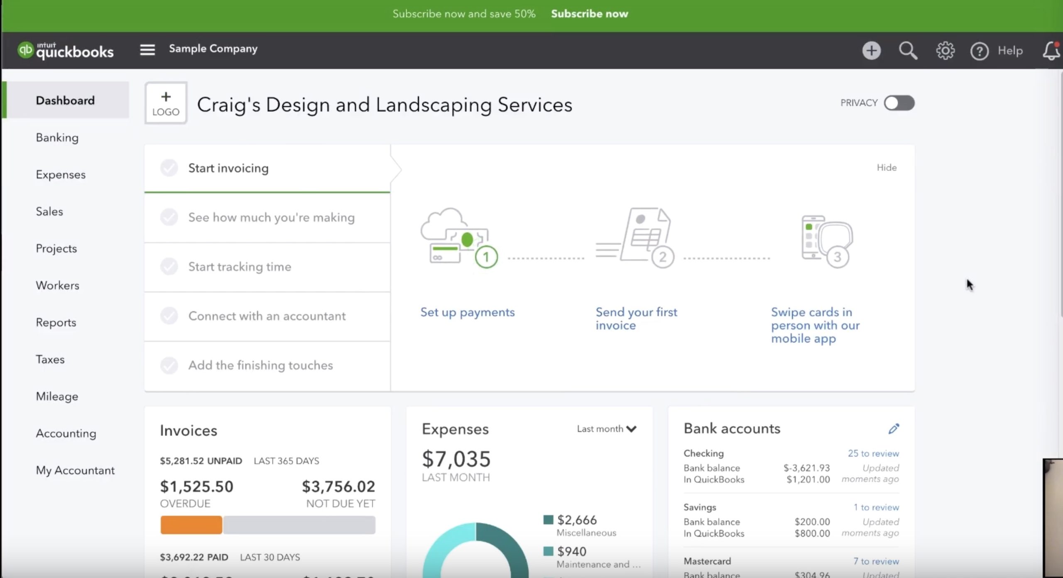Click the $7,035 last month total
The width and height of the screenshot is (1063, 578).
coord(456,459)
